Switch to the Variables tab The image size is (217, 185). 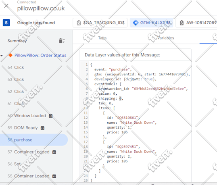(x=165, y=38)
